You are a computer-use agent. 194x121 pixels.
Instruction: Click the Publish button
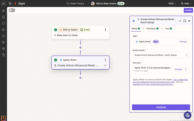pyautogui.click(x=188, y=10)
